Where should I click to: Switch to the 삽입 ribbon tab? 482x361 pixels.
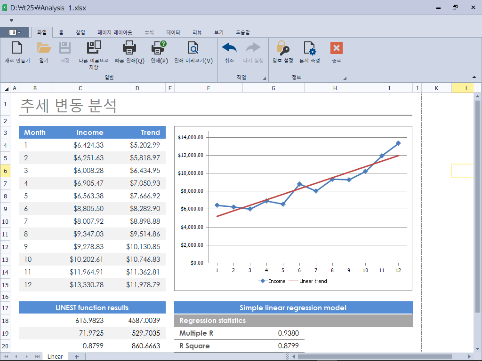[x=80, y=32]
